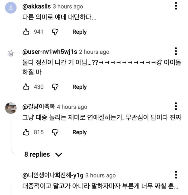Image resolution: width=188 pixels, height=195 pixels.
Task: Open options for @니인생이나회전해-y1g reply
Action: pyautogui.click(x=176, y=175)
